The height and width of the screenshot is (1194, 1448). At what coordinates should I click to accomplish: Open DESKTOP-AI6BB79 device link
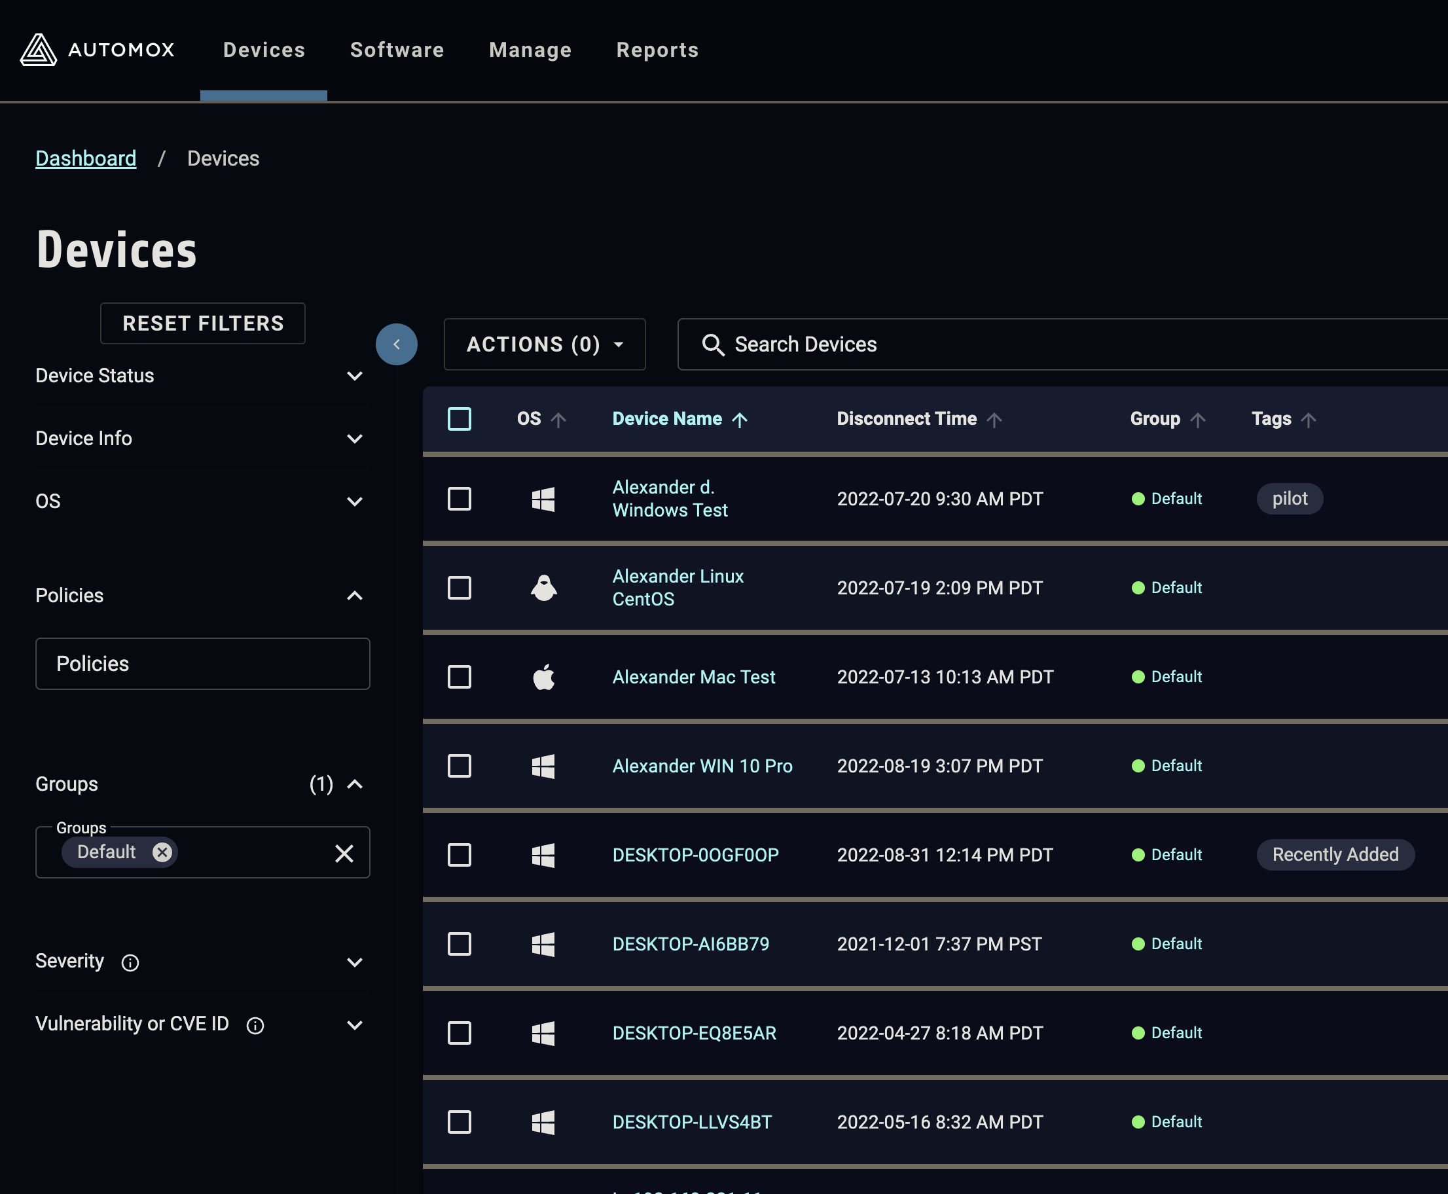[x=691, y=944]
